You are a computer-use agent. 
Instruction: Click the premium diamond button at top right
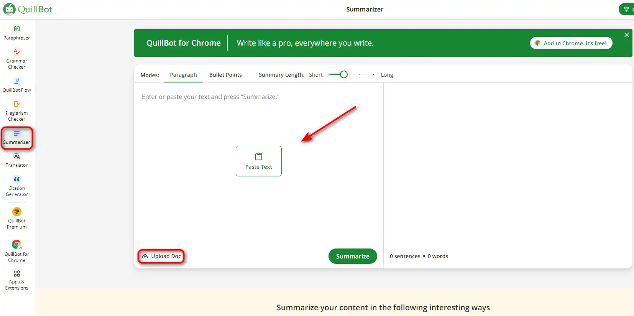[626, 9]
